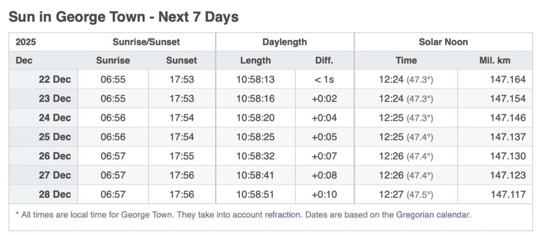Viewport: 538px width, 235px height.
Task: Click the refraction link in footnote
Action: (x=283, y=215)
